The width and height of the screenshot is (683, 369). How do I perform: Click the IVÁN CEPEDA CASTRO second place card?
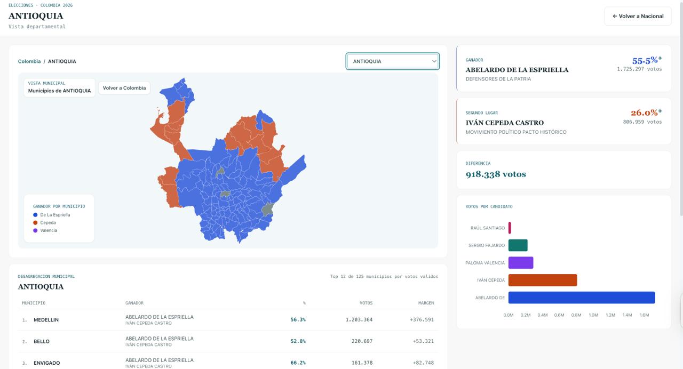pos(564,121)
